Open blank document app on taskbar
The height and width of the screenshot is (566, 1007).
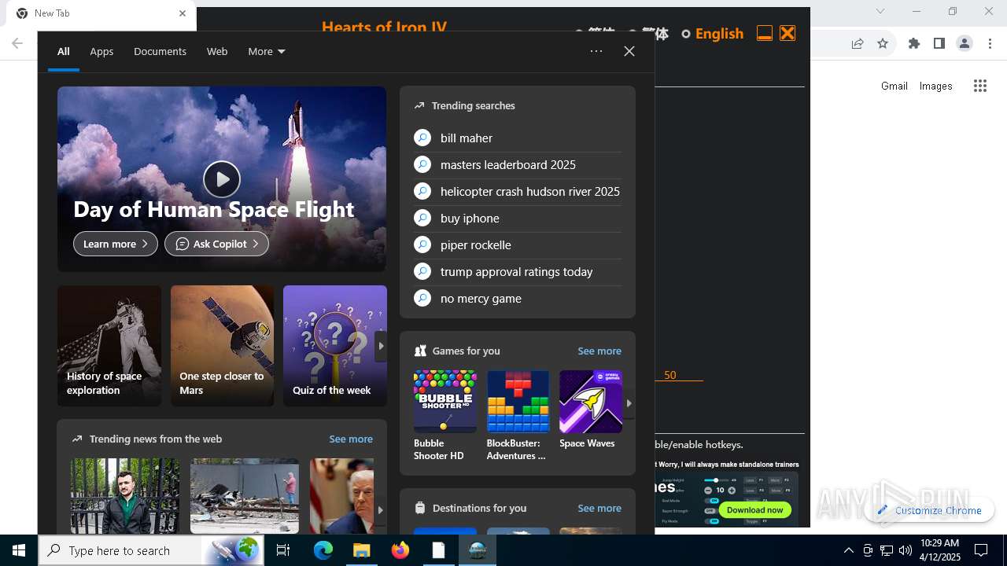438,550
